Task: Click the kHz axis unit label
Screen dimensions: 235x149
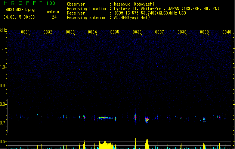Action: (3, 30)
